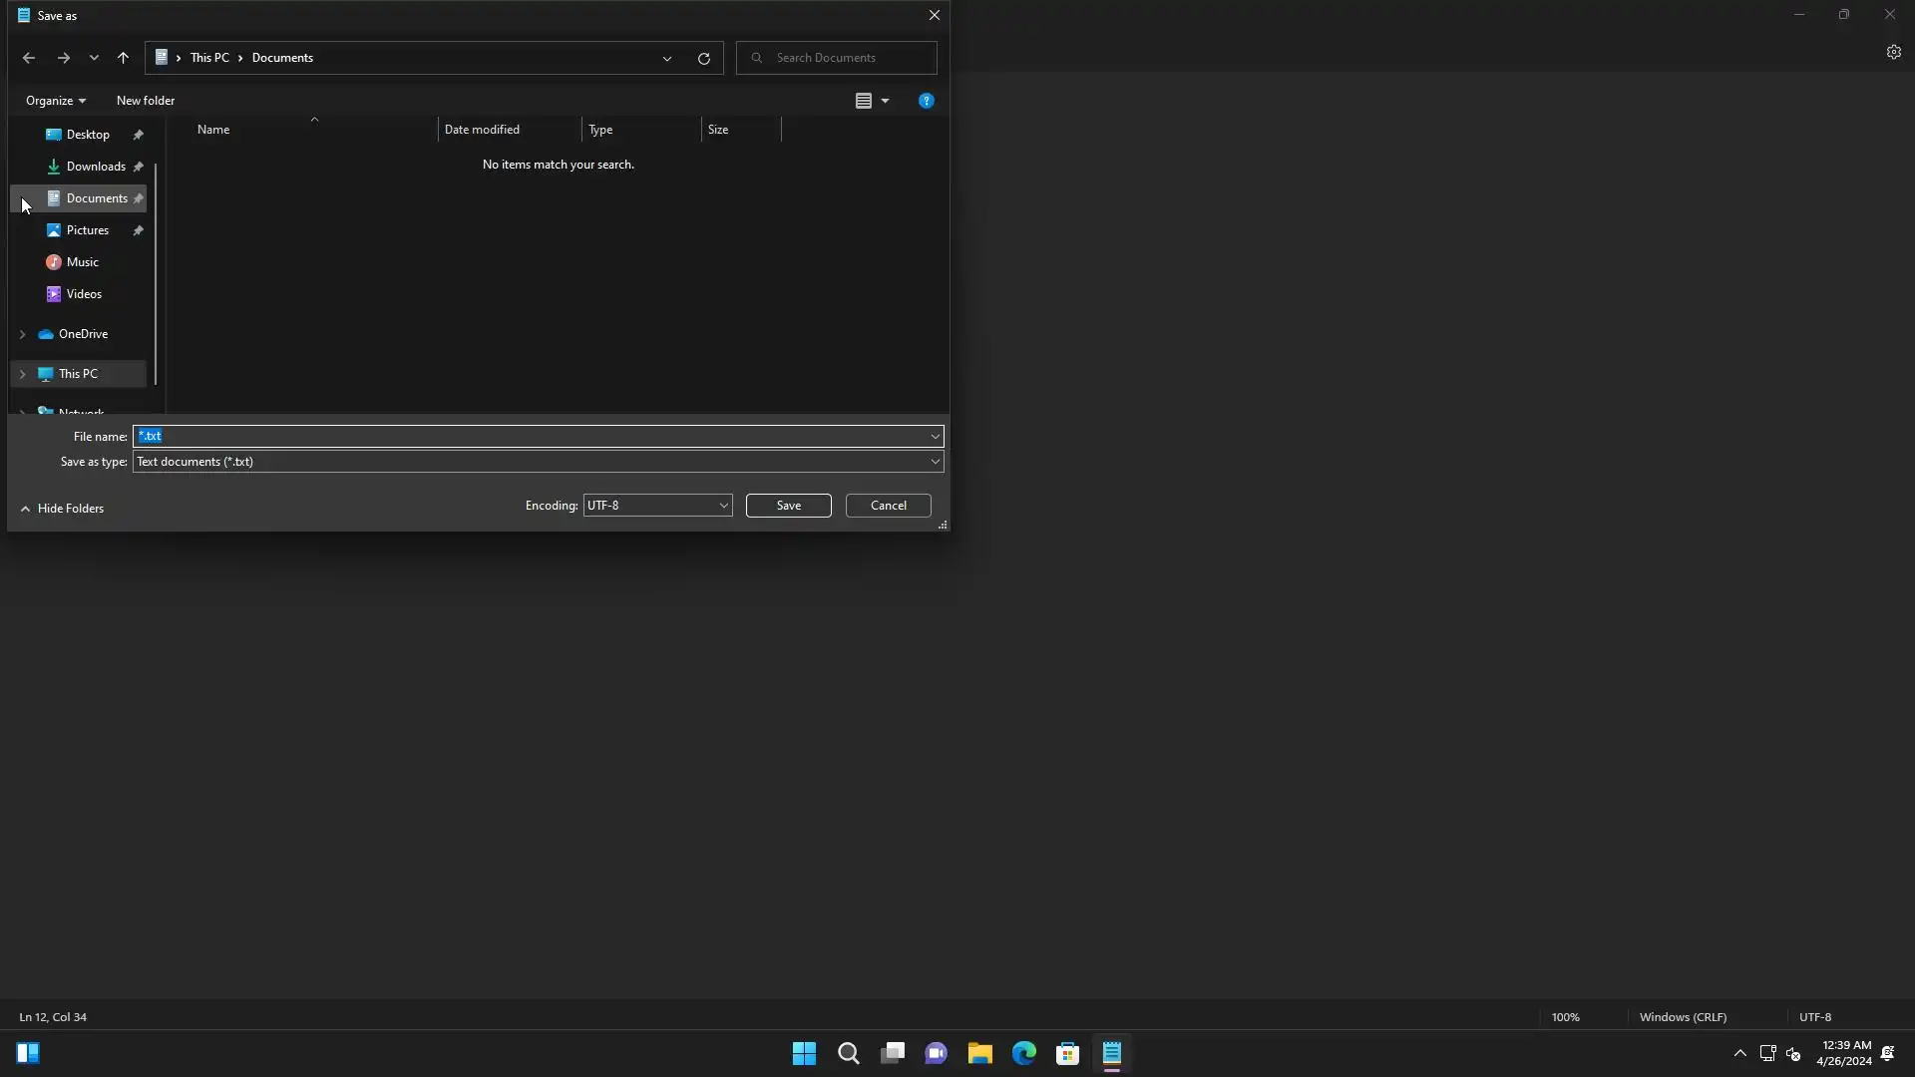Click the Save button

(788, 506)
